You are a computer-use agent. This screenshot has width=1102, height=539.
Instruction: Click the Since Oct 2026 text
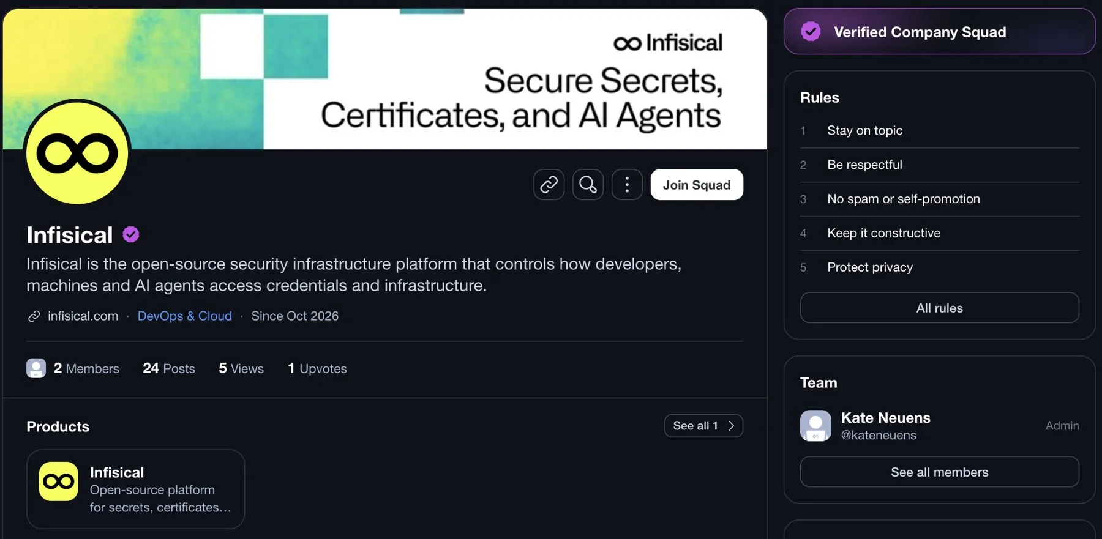294,316
